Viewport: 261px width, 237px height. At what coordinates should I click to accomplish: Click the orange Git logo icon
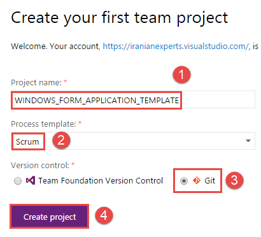pyautogui.click(x=197, y=180)
